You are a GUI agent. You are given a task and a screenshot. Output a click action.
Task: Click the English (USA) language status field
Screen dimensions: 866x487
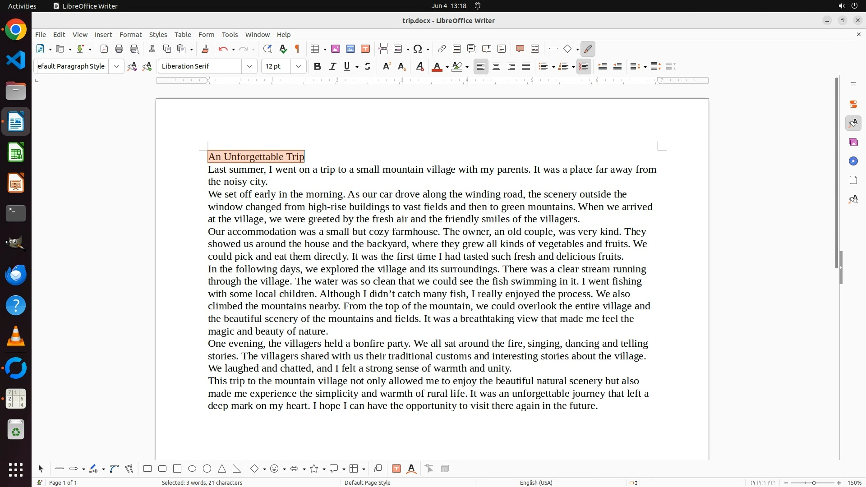536,482
